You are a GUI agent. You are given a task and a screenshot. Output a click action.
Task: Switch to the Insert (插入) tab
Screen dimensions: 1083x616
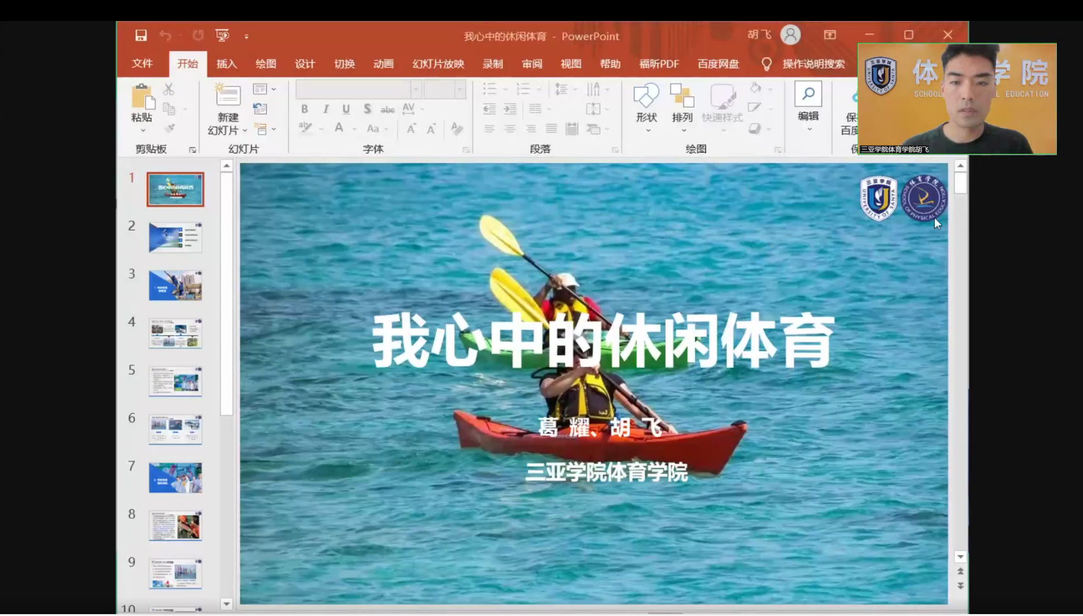click(226, 64)
